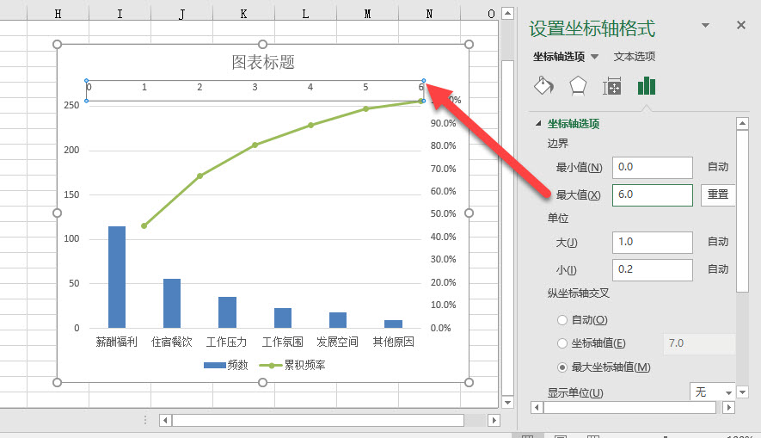Click the 坐标轴值 7.0 field
The width and height of the screenshot is (761, 438).
tap(699, 343)
